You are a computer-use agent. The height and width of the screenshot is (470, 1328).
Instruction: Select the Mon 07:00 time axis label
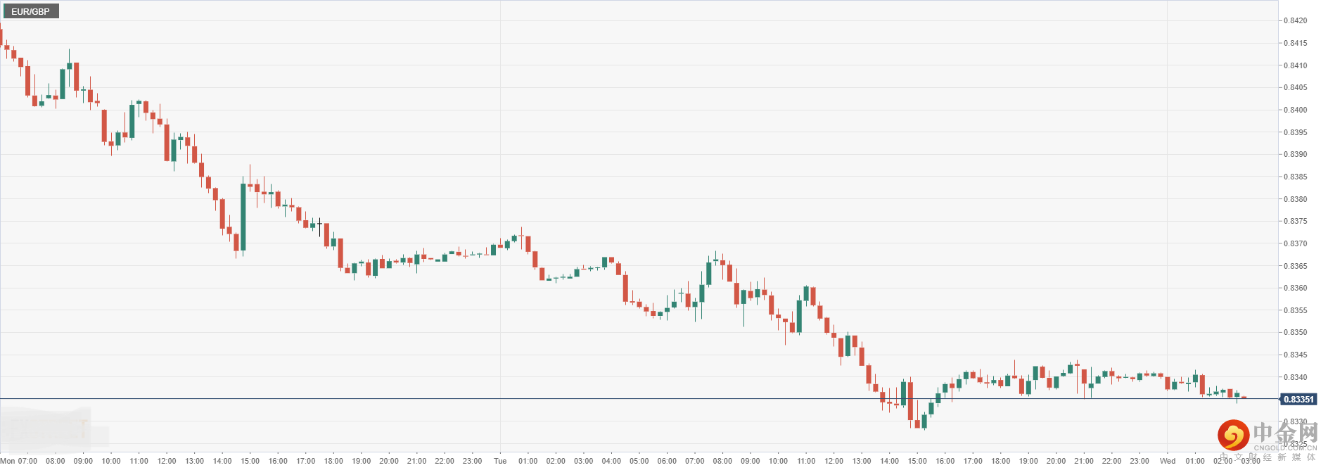tap(19, 462)
